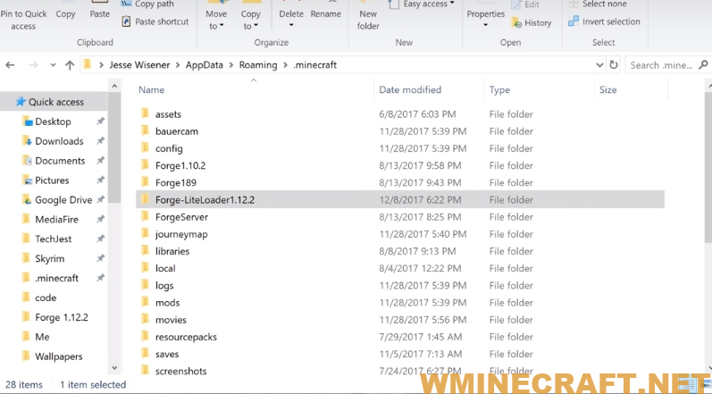Click the folder icon of journeymap
Viewport: 712px width, 394px height.
click(x=145, y=234)
